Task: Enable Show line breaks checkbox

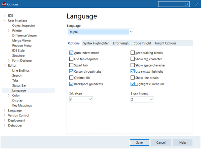Action: 133,78
